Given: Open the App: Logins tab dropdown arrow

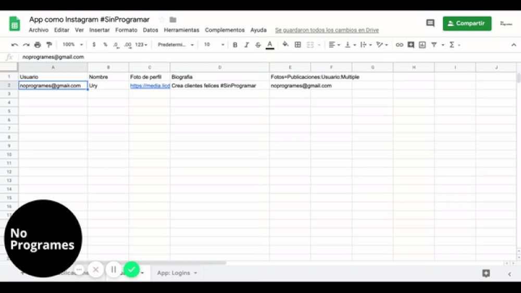Looking at the screenshot, I should pos(195,273).
